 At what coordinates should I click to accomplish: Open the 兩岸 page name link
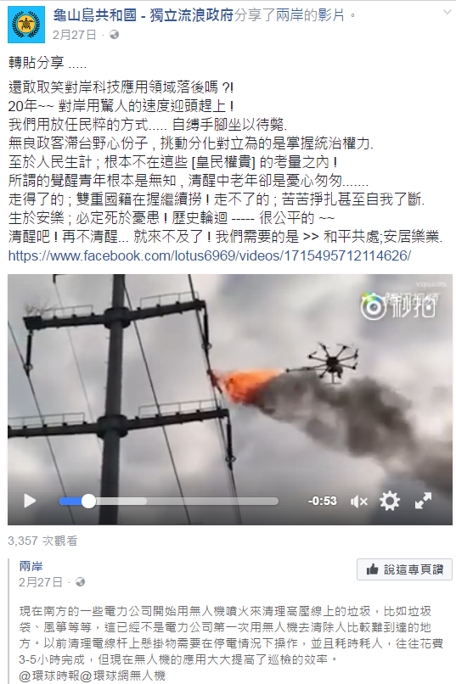(x=31, y=566)
